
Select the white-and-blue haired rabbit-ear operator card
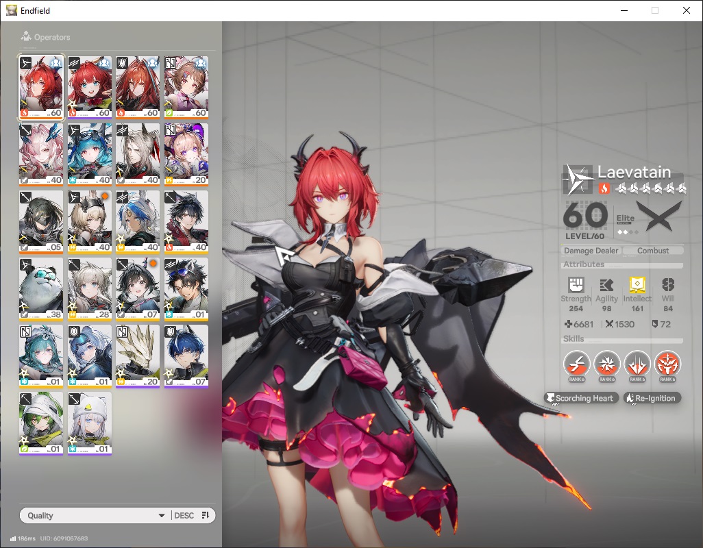click(138, 222)
